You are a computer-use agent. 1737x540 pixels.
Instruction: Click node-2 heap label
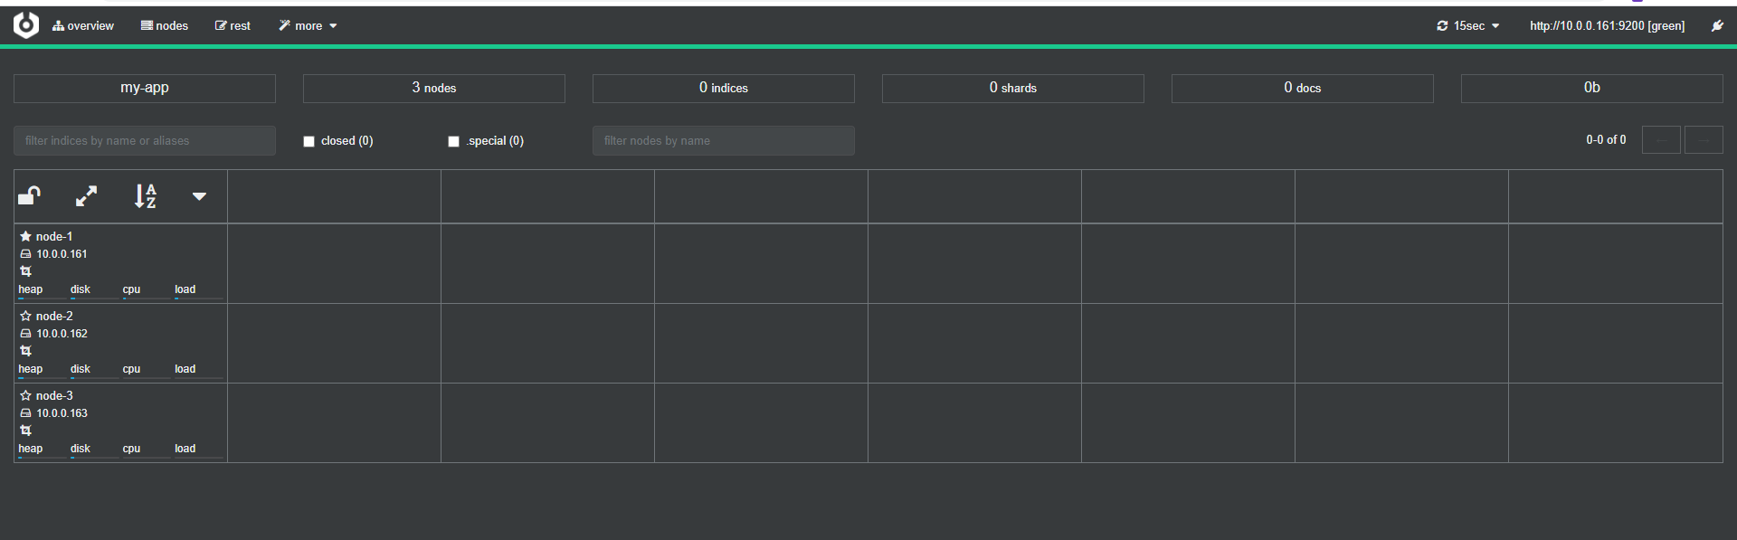tap(31, 369)
